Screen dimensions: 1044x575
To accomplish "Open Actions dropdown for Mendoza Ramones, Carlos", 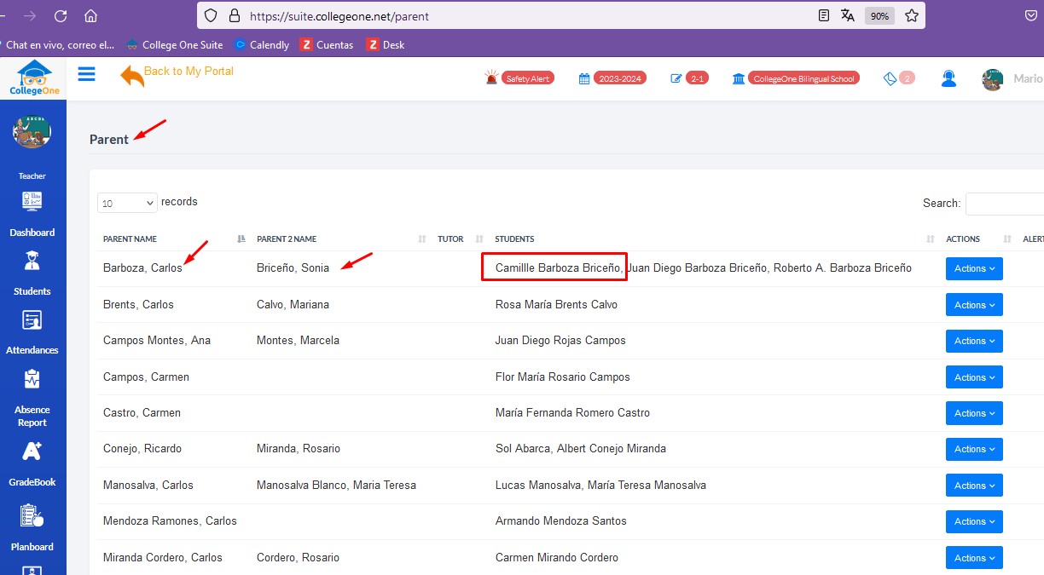I will (974, 521).
